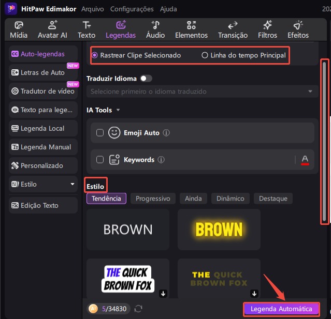
Task: Select the Avatar AI tool
Action: pos(52,25)
